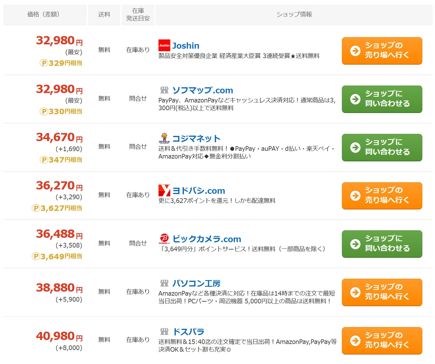
Task: Click the (+5,900) price difference
Action: 69,300
